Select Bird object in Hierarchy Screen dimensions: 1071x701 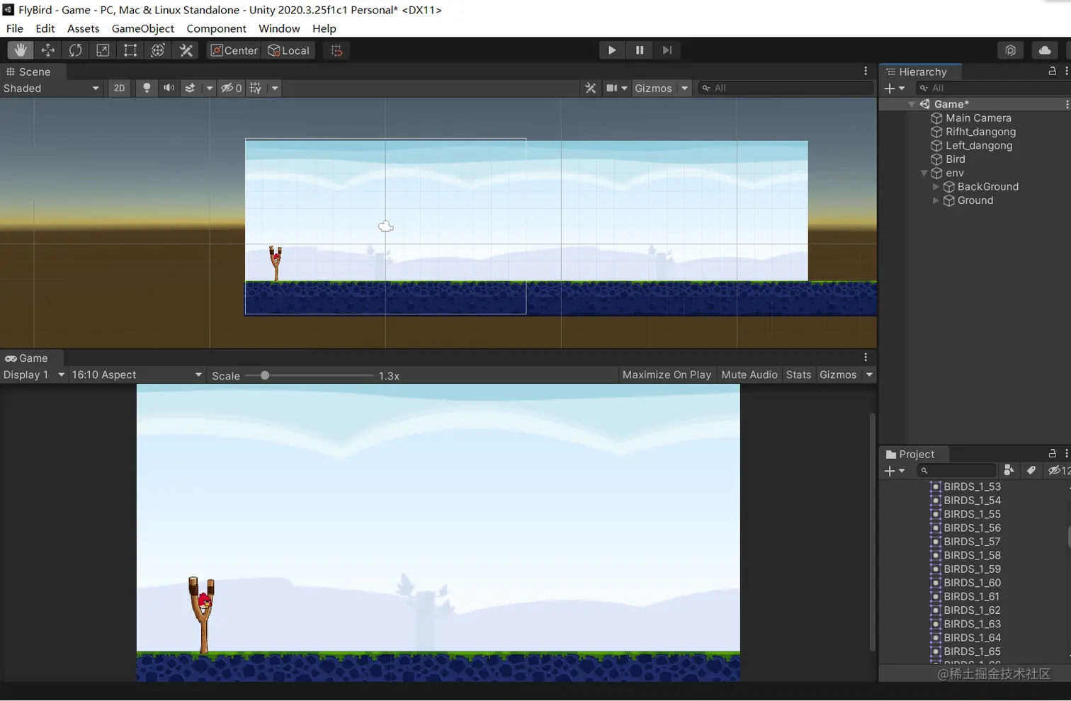pyautogui.click(x=956, y=159)
